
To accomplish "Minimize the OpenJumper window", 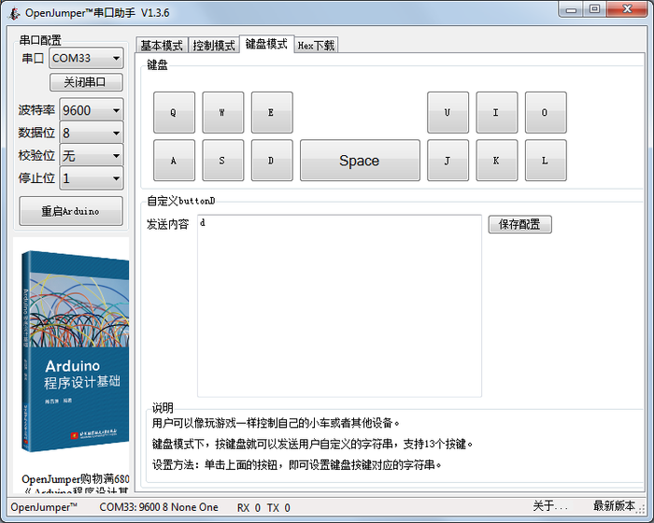I will click(x=571, y=9).
